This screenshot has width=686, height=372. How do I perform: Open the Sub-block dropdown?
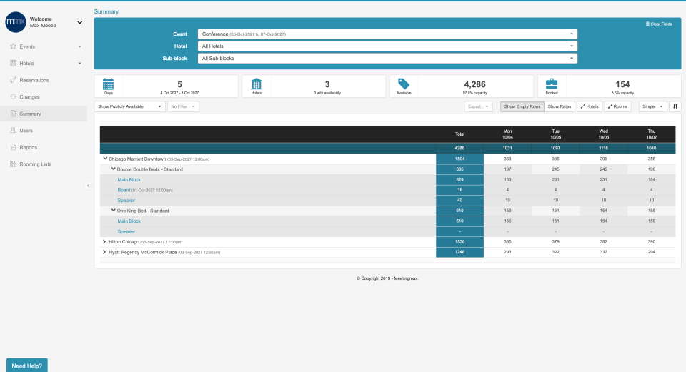click(387, 59)
